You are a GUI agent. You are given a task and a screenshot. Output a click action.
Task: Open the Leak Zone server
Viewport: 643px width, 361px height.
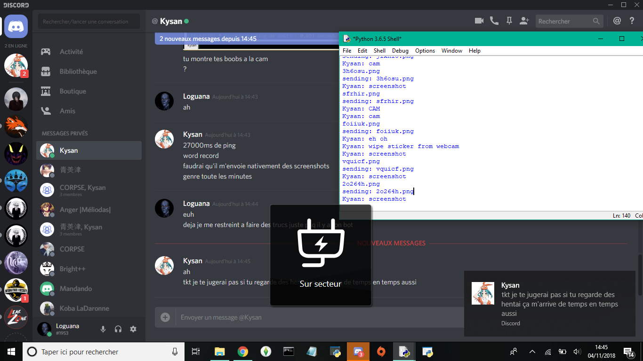tap(16, 317)
